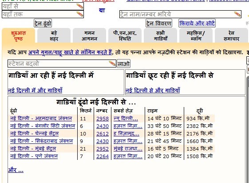Open the नई दिल्ली - पुणे जंक्शन link

pyautogui.click(x=34, y=156)
